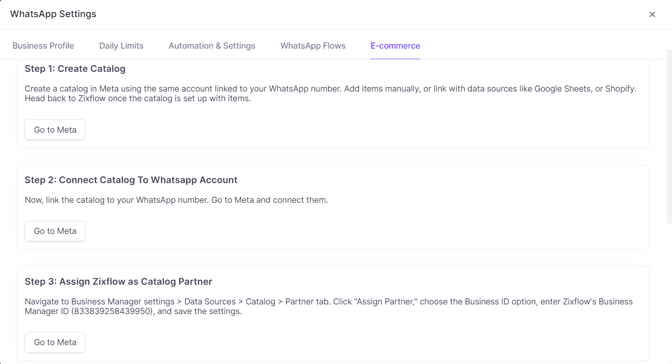Click the Data Sources text in Step 3
The width and height of the screenshot is (672, 364).
tap(210, 302)
